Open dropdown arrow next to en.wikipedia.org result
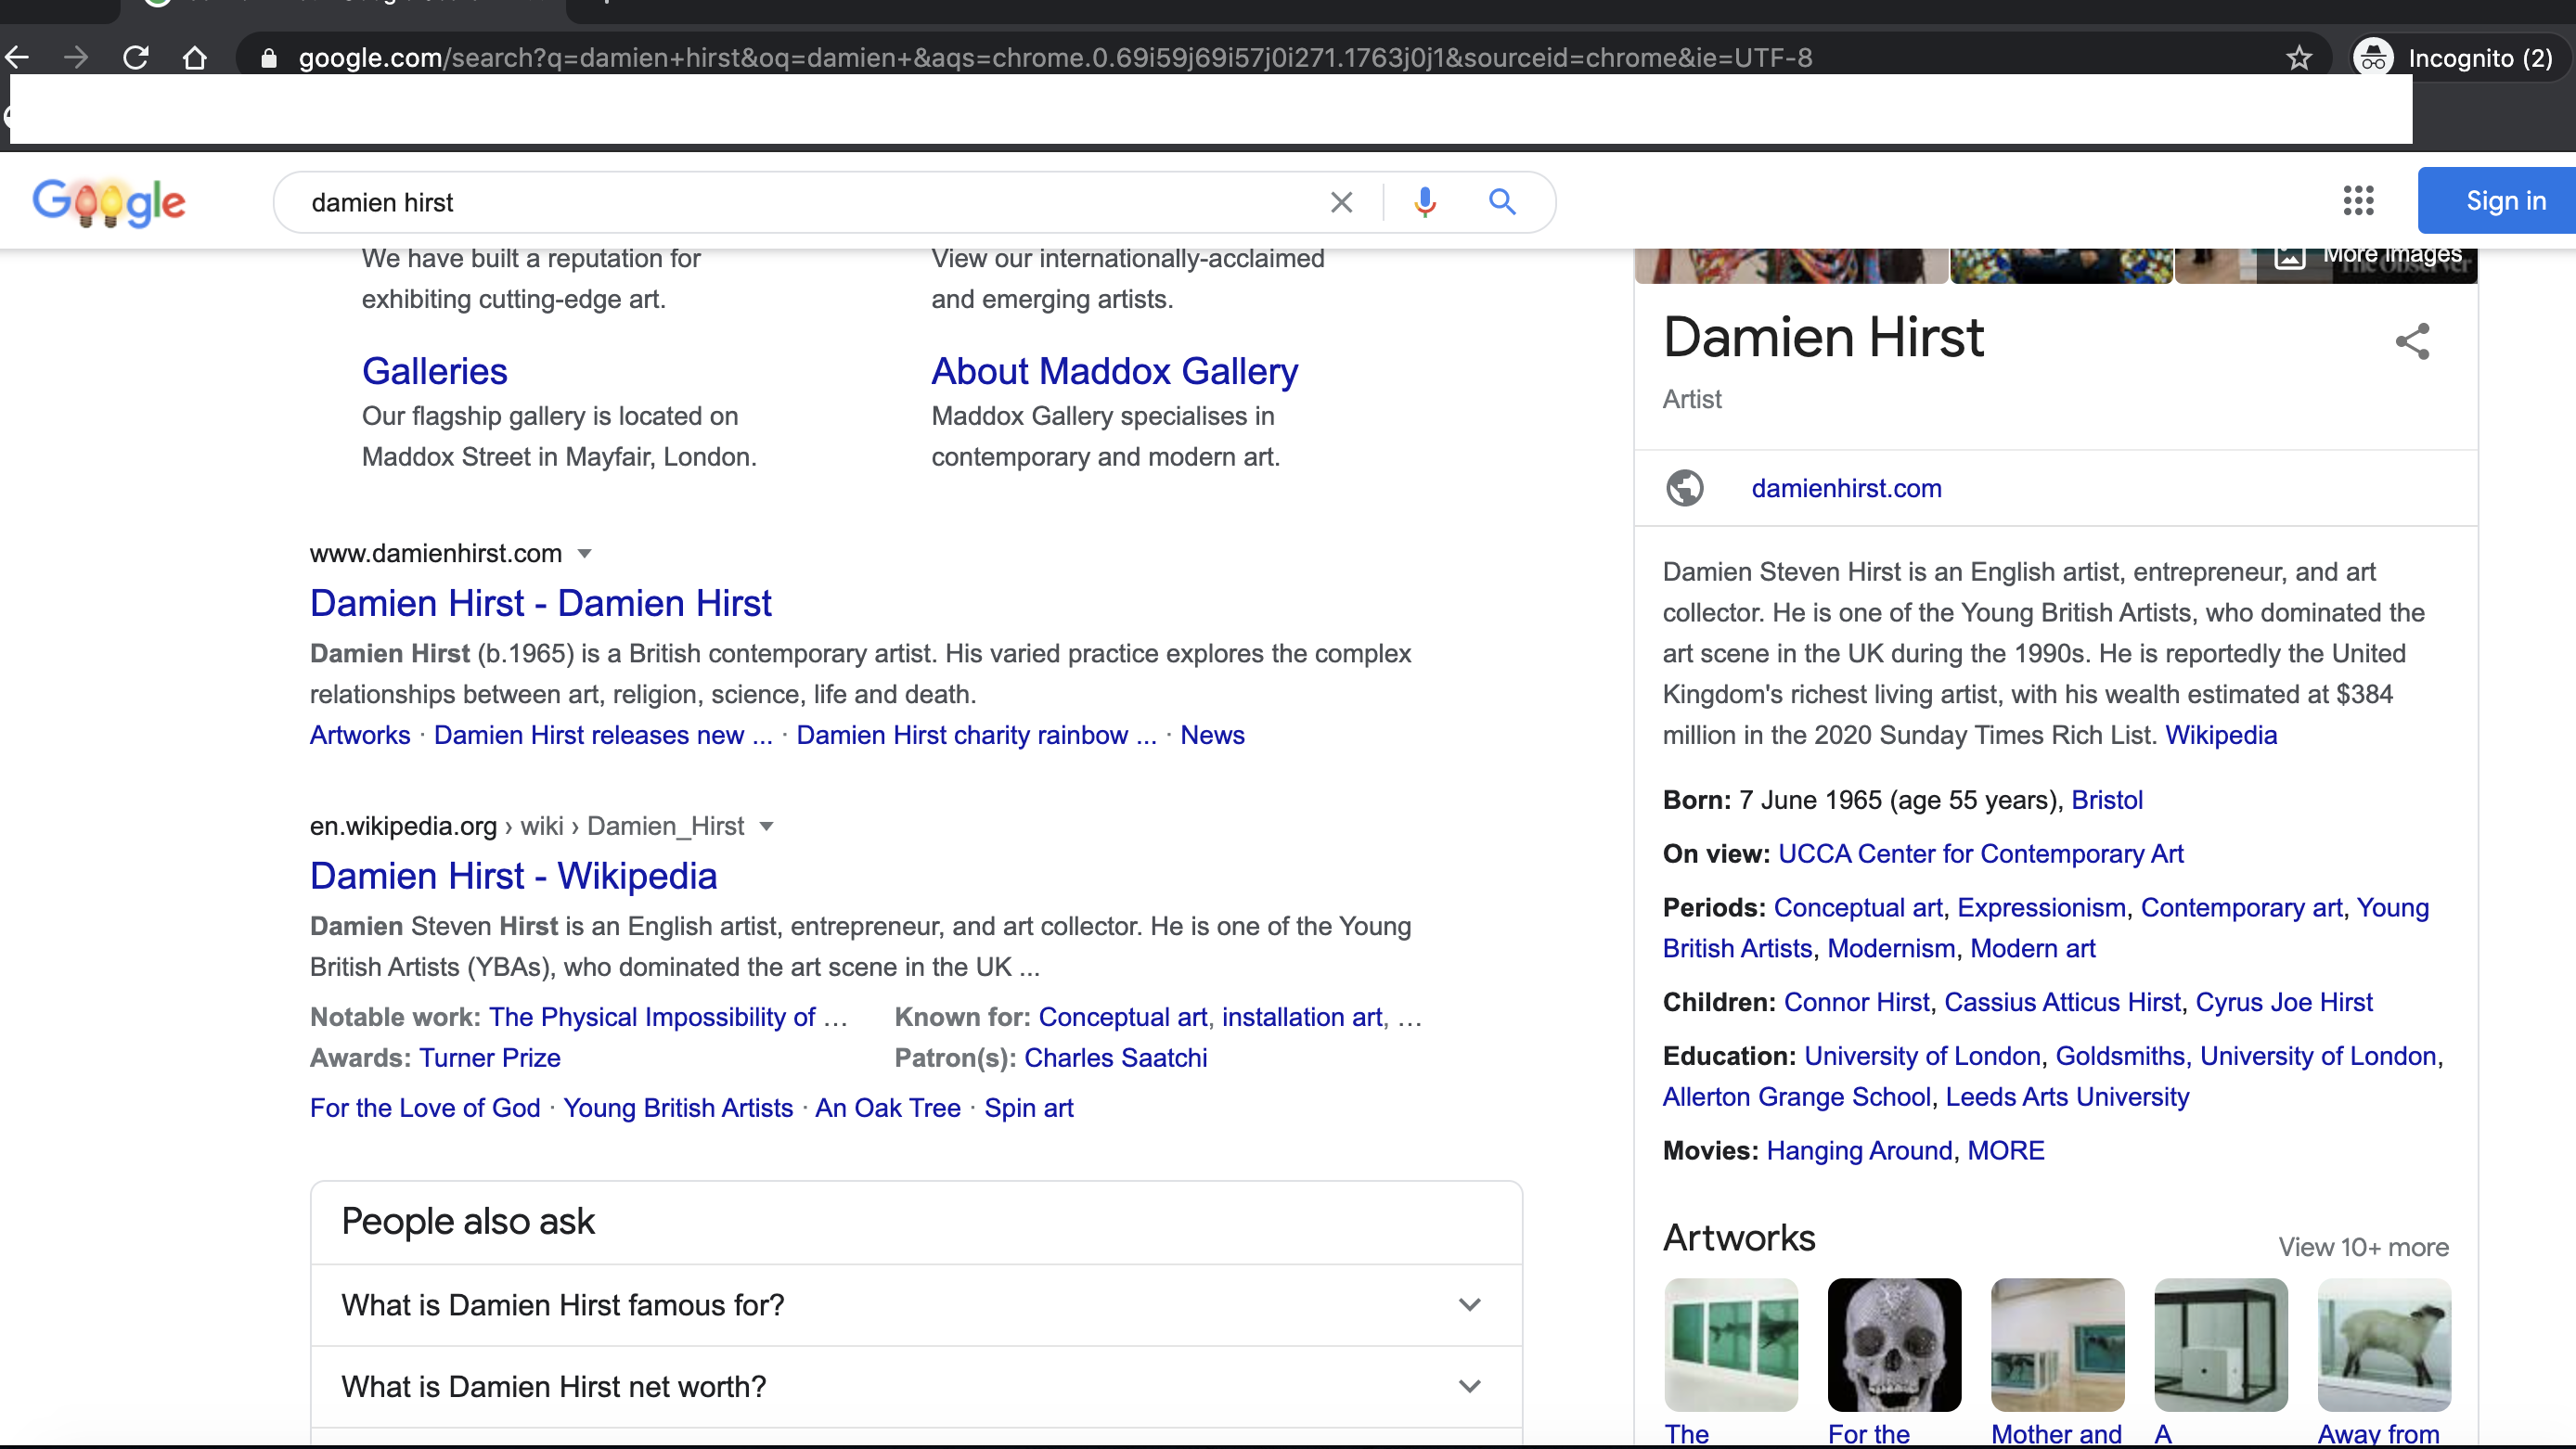Image resolution: width=2576 pixels, height=1449 pixels. (x=767, y=826)
